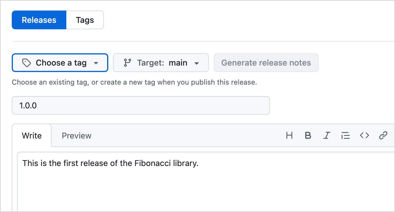
Task: Open the Choose a tag dropdown
Action: click(60, 62)
